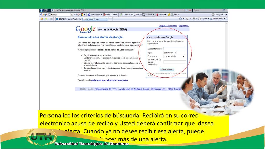Screen dimensions: 265x149
Task: Expand the Traducir dropdown arrow
Action: (x=154, y=14)
